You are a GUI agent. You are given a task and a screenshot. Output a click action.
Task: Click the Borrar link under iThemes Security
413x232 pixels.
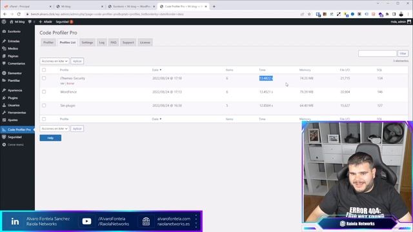70,83
